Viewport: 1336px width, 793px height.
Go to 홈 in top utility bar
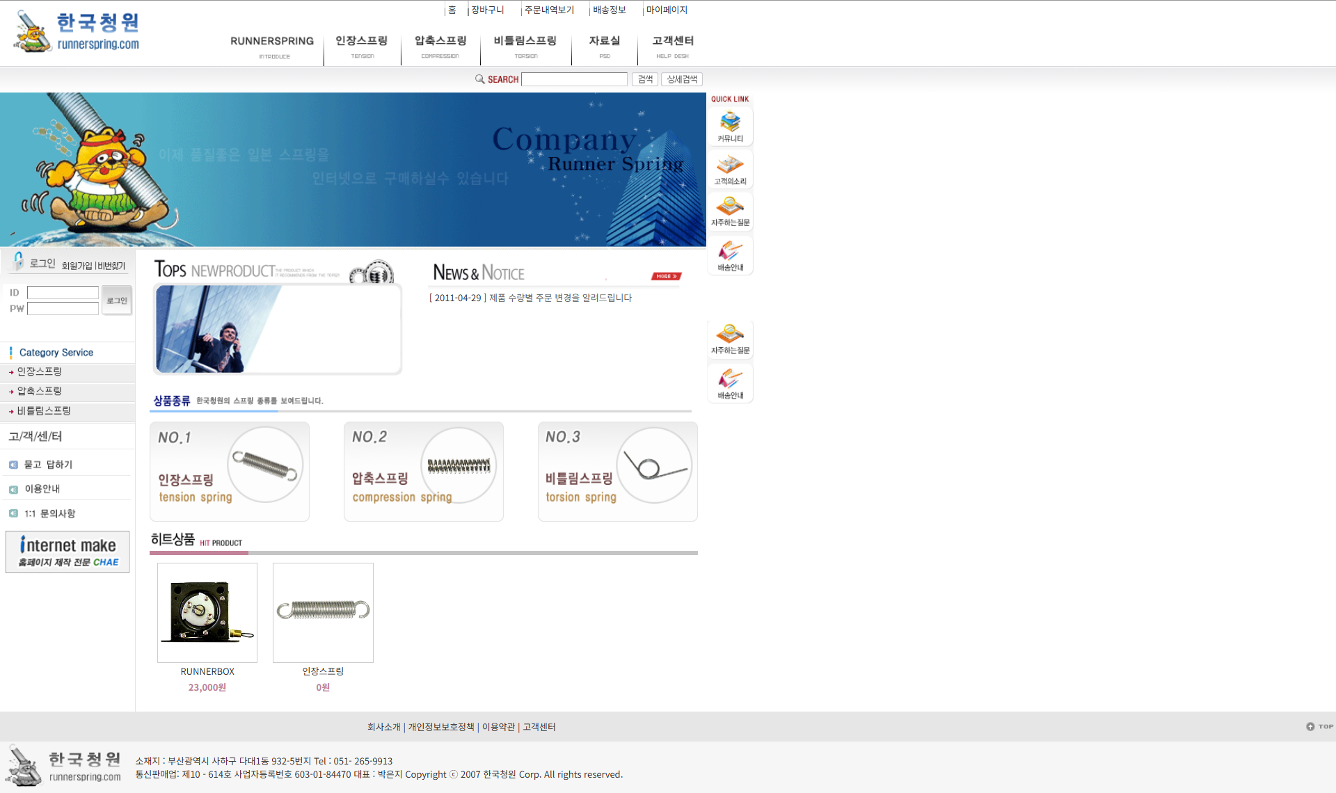[x=452, y=10]
